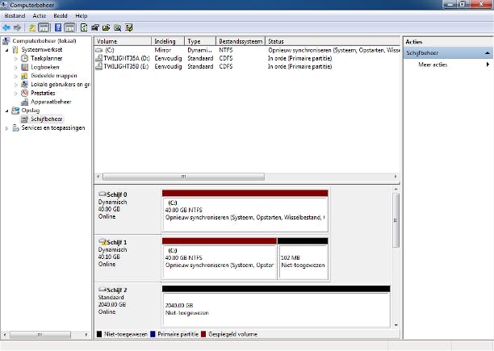Open the Help menu

coord(82,16)
